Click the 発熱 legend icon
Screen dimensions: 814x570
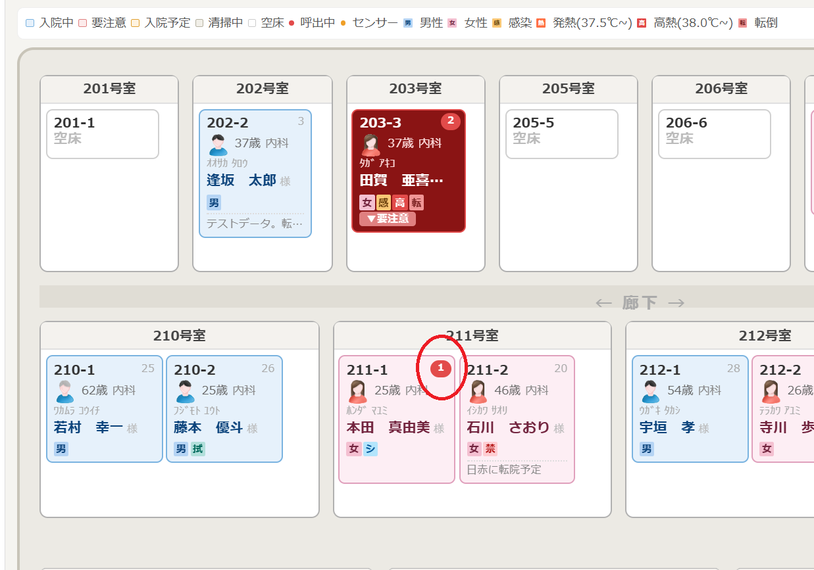pos(541,23)
